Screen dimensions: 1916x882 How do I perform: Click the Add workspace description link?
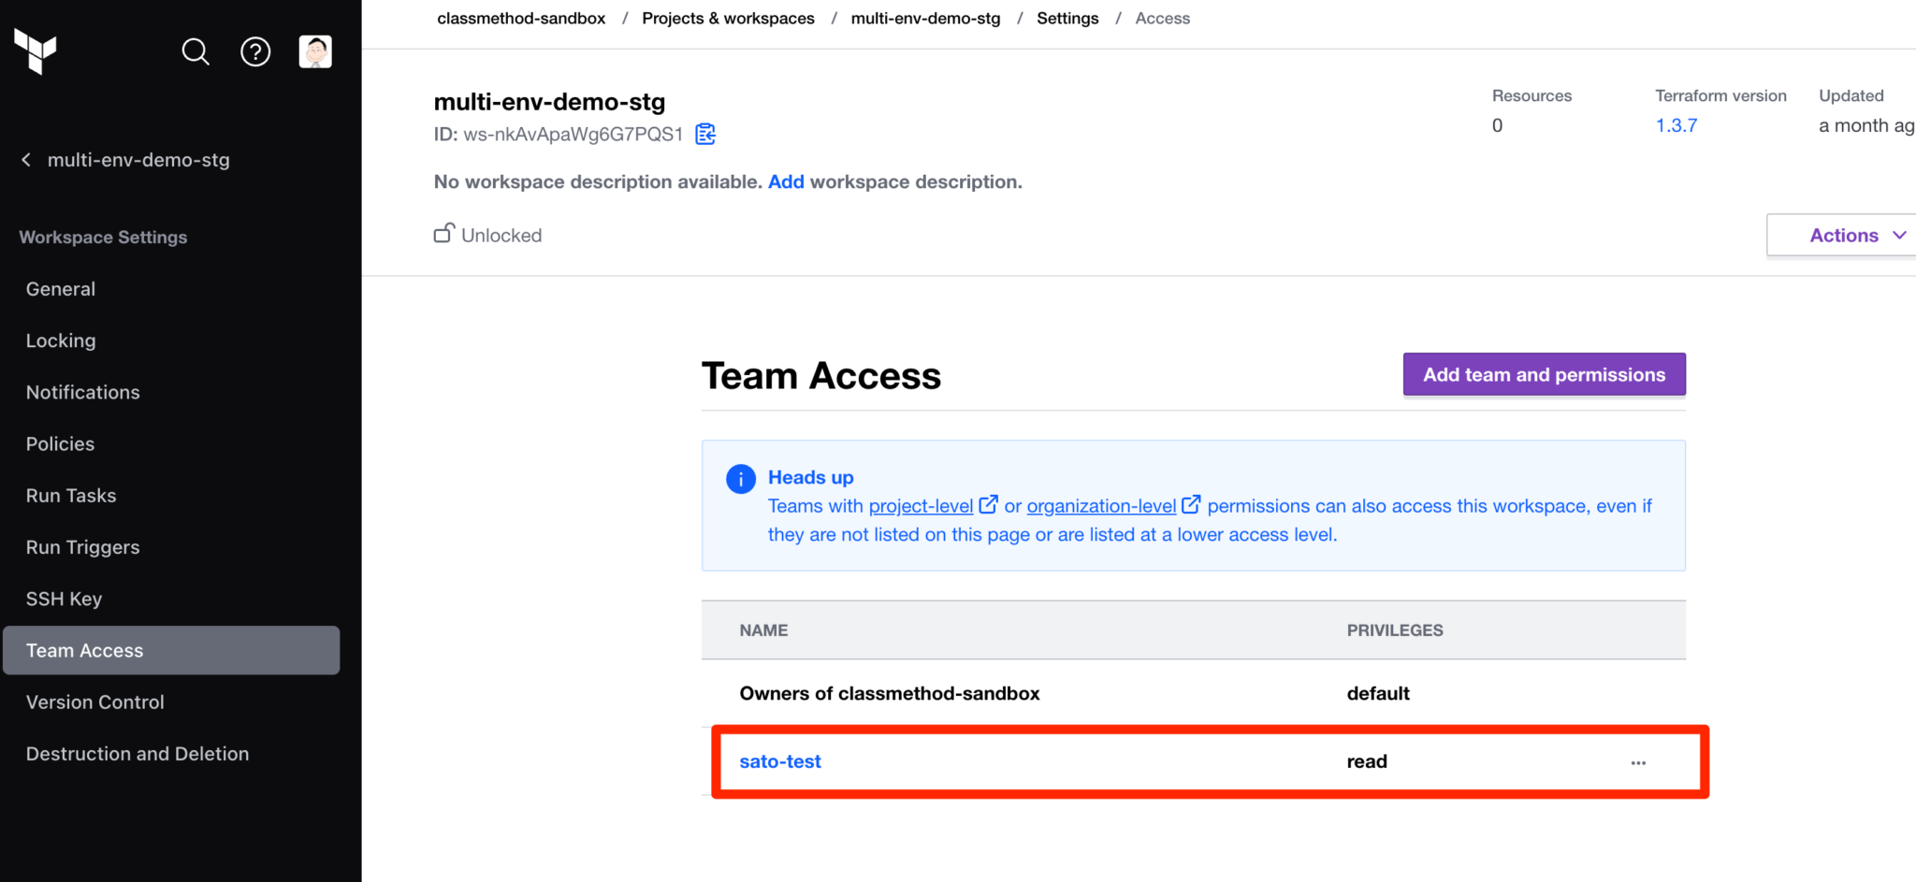pyautogui.click(x=786, y=181)
